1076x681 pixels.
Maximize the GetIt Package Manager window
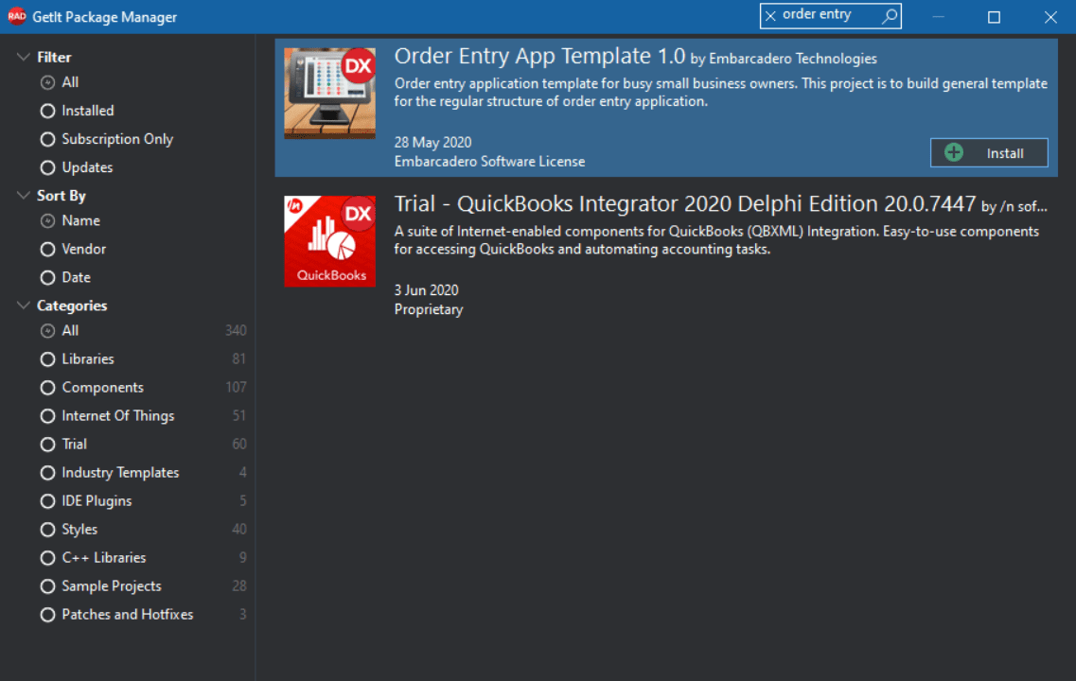(994, 17)
